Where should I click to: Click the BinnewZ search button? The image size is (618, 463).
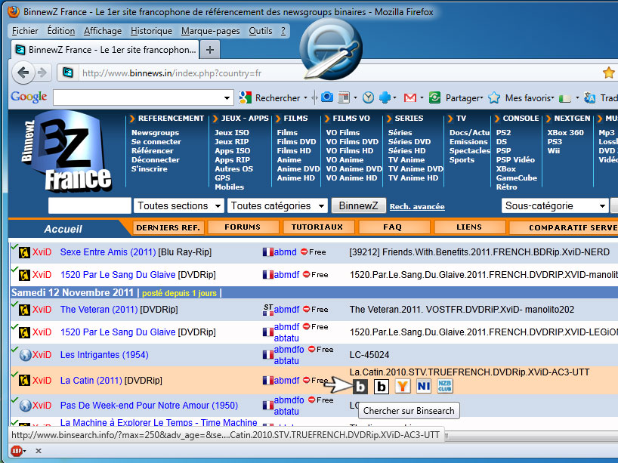(358, 205)
